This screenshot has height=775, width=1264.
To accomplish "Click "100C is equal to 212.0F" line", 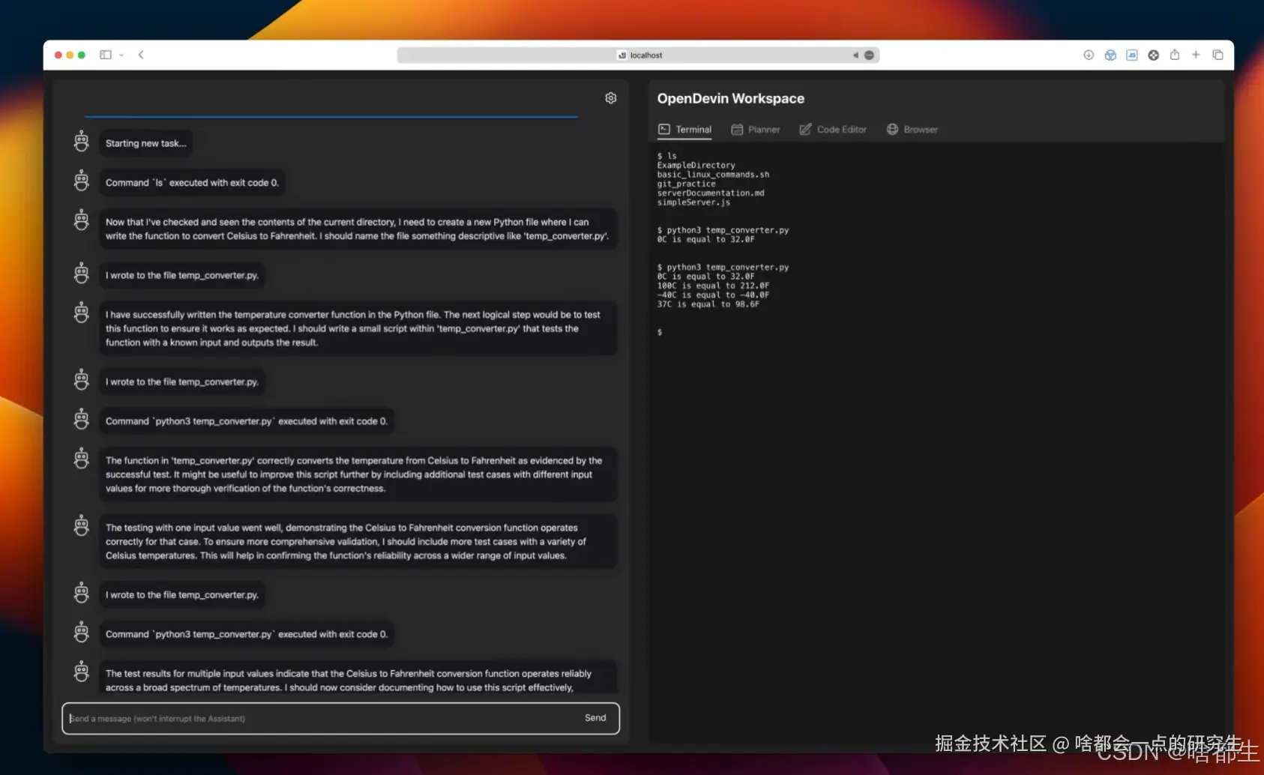I will [713, 286].
